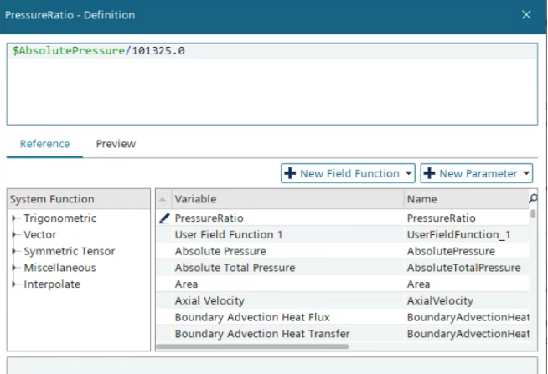The width and height of the screenshot is (548, 374).
Task: Expand the Vector function group
Action: (14, 234)
